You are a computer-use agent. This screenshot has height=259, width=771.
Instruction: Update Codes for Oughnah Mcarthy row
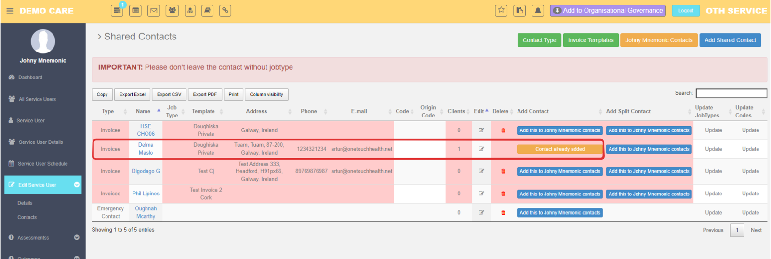pyautogui.click(x=750, y=213)
